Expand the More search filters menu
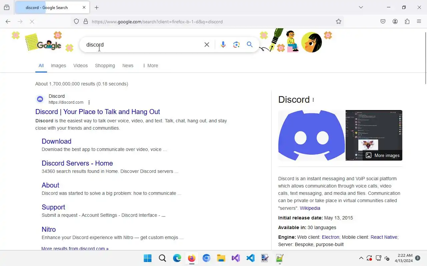The height and width of the screenshot is (266, 427). [x=150, y=66]
